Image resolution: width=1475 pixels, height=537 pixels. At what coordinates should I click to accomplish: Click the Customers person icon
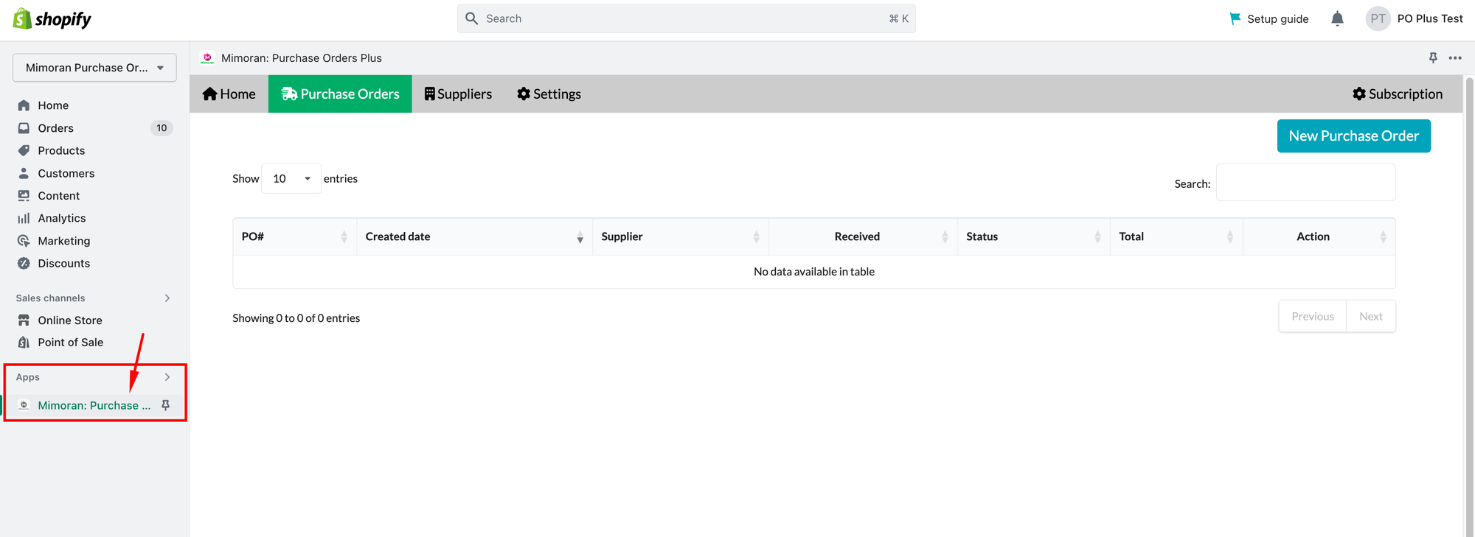click(24, 173)
